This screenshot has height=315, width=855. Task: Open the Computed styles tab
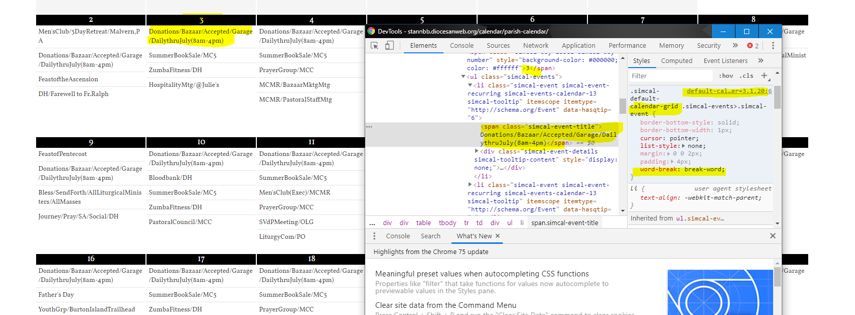[676, 60]
